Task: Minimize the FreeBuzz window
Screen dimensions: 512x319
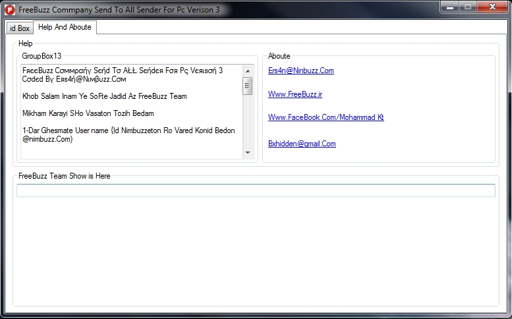Action: point(450,7)
